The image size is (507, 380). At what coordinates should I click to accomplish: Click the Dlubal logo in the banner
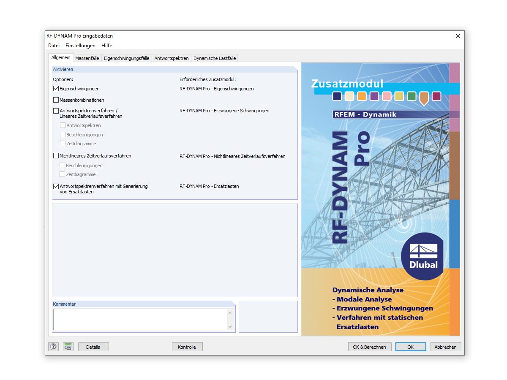click(422, 256)
